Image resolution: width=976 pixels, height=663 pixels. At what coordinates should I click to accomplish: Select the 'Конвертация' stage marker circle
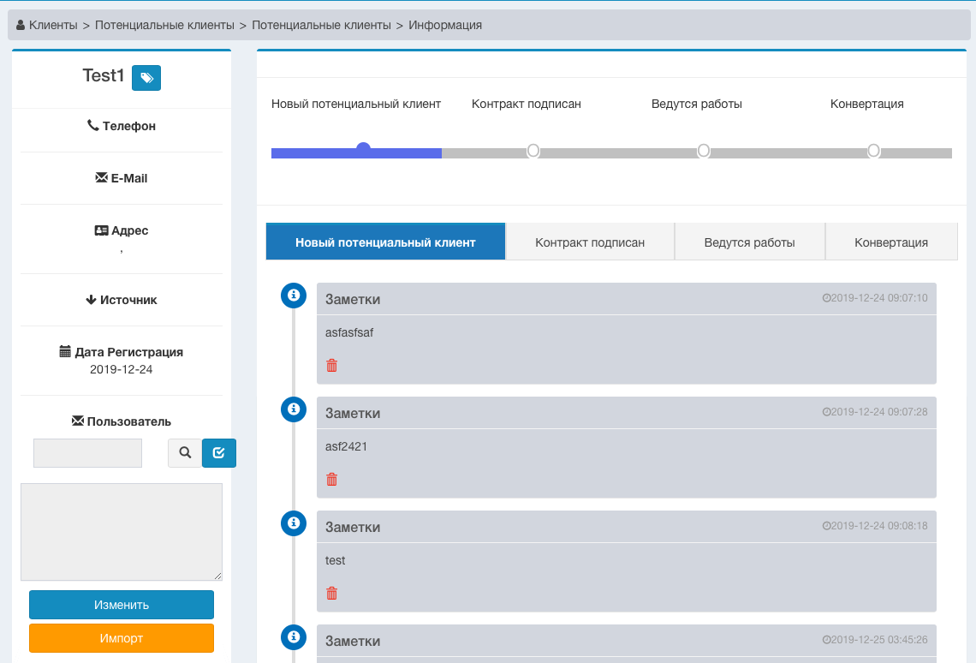point(873,151)
